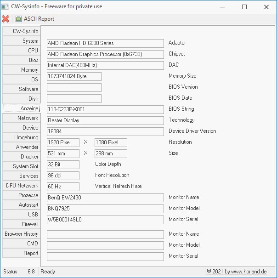Switch to the System Slot tab
The width and height of the screenshot is (277, 278).
pyautogui.click(x=21, y=166)
